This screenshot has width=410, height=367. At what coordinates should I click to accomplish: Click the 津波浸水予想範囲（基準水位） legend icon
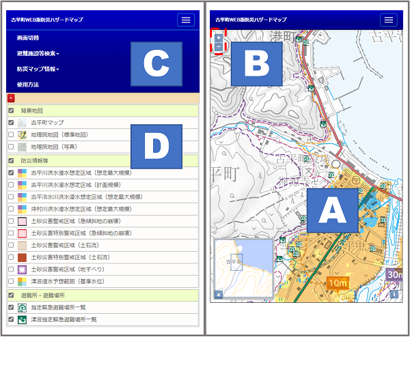(x=22, y=281)
